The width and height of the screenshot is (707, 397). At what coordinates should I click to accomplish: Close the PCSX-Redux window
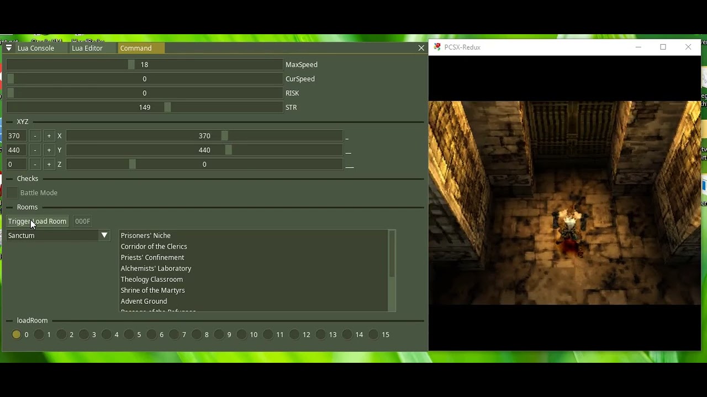(688, 47)
